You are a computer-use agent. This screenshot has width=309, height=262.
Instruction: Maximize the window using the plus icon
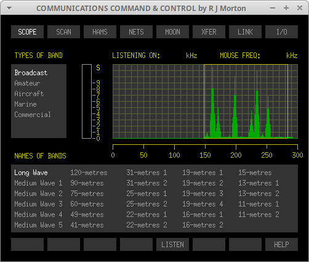pyautogui.click(x=286, y=8)
